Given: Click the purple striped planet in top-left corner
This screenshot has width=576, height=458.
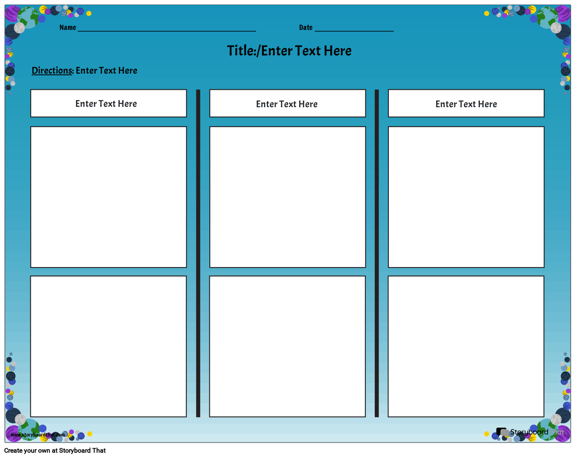Looking at the screenshot, I should click(x=12, y=13).
